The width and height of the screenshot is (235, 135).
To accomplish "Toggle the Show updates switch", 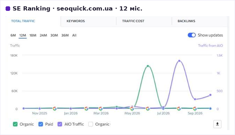I will 192,35.
